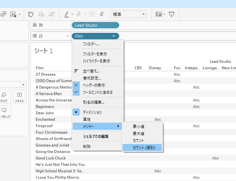Click the Beginners row
Screen dimensions: 236x181
pyautogui.click(x=45, y=107)
